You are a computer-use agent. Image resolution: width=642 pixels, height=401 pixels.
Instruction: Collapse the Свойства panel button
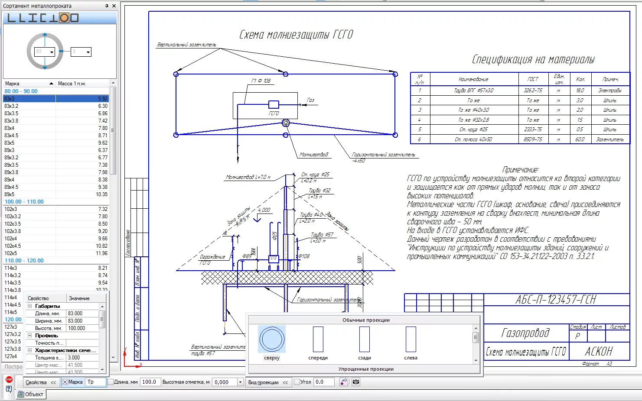click(41, 382)
